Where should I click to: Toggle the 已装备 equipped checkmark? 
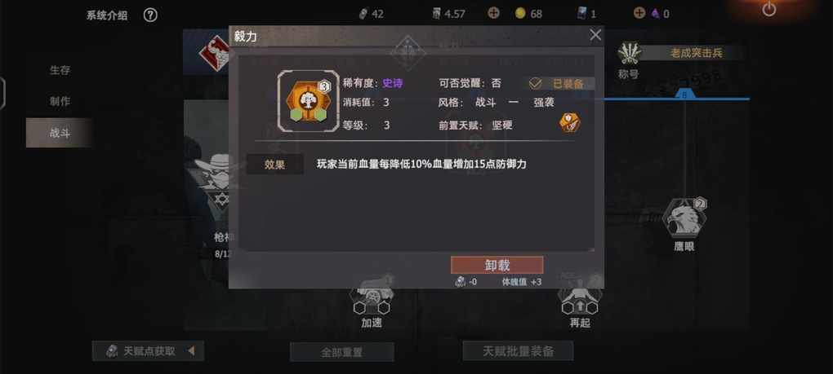click(x=535, y=84)
